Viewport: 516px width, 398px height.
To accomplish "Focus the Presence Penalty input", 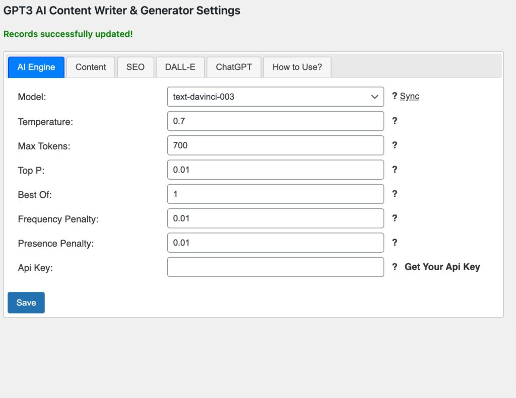I will tap(276, 243).
